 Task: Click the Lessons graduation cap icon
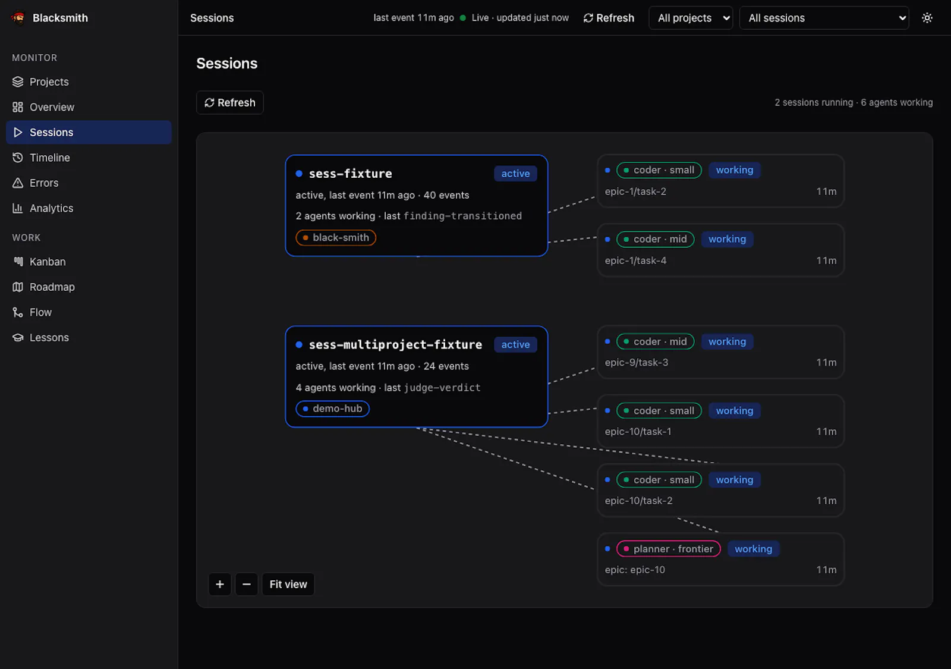18,338
